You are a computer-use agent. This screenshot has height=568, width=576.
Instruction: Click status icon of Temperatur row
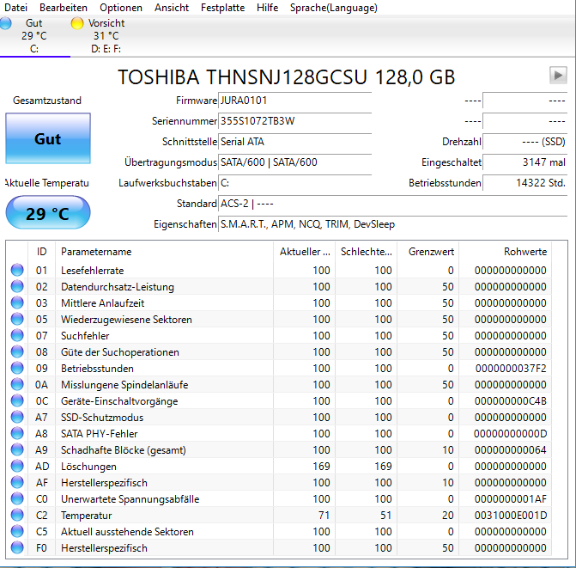coord(17,515)
